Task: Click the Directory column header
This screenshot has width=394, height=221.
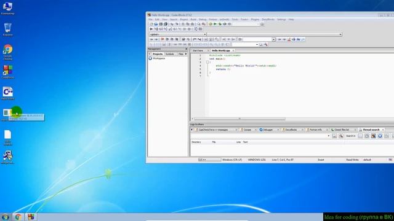Action: (x=196, y=142)
